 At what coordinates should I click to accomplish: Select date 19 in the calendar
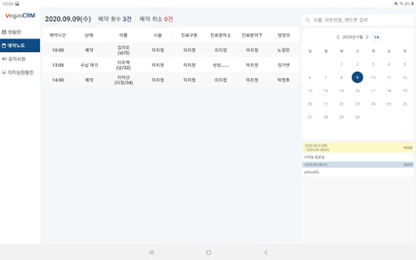405,91
